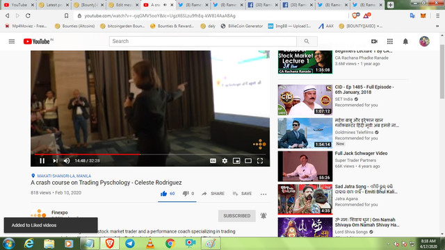Open the notifications bell in header
Screen dimensions: 445x250
(405, 42)
